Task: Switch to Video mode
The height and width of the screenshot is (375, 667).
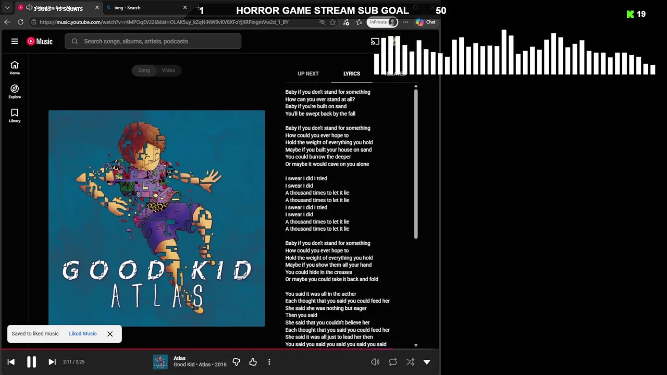Action: tap(168, 70)
